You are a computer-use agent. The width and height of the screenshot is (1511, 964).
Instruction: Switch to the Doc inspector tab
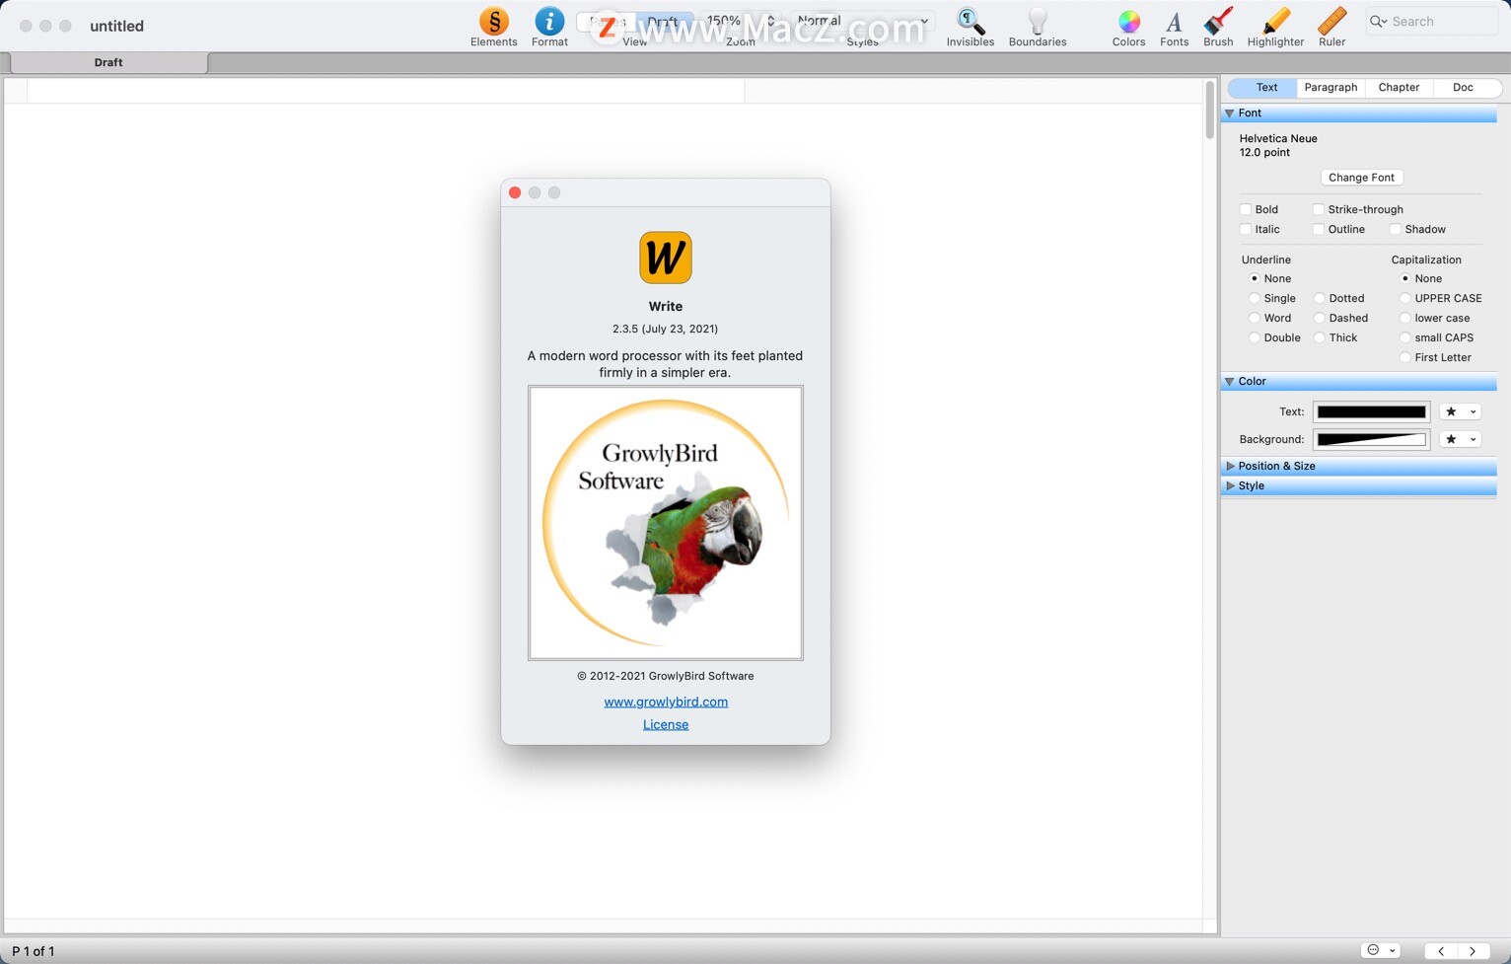tap(1463, 88)
